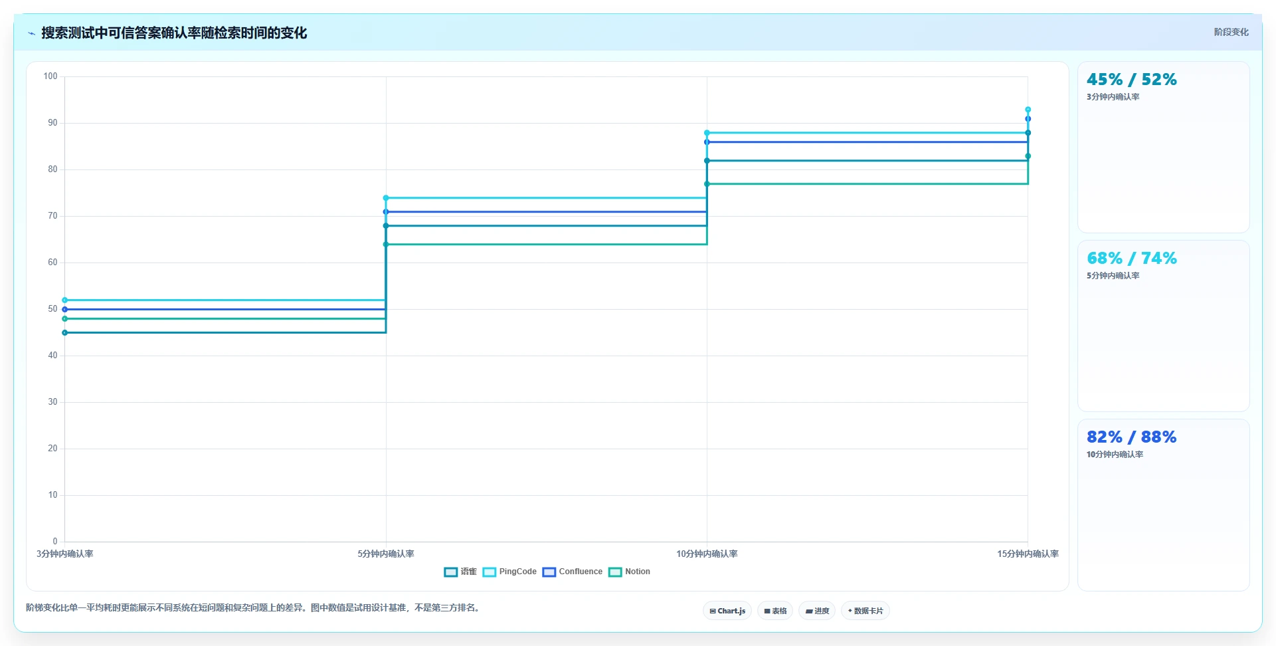Click 语雀 data point at 3分钟 (45)
The width and height of the screenshot is (1276, 646).
point(64,332)
